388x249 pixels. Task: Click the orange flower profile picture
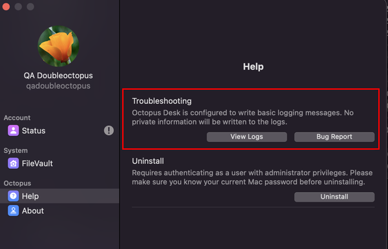click(x=58, y=46)
